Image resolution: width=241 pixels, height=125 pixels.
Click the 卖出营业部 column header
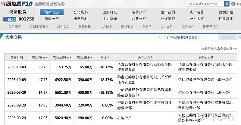pyautogui.click(x=206, y=57)
